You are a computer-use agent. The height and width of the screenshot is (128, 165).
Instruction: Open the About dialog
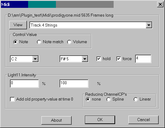coord(57,120)
